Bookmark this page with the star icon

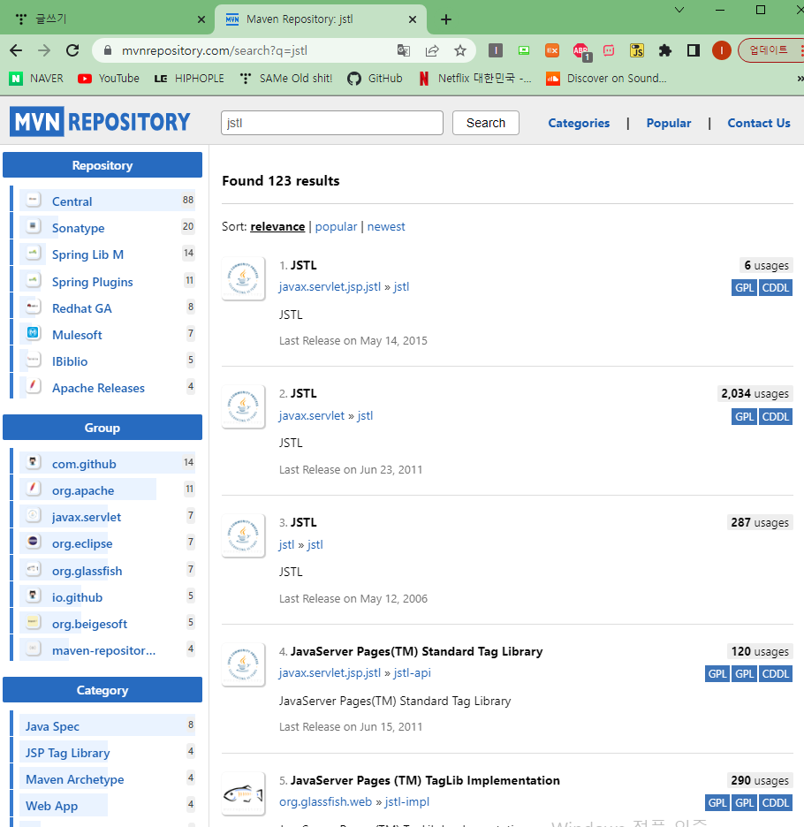coord(460,50)
